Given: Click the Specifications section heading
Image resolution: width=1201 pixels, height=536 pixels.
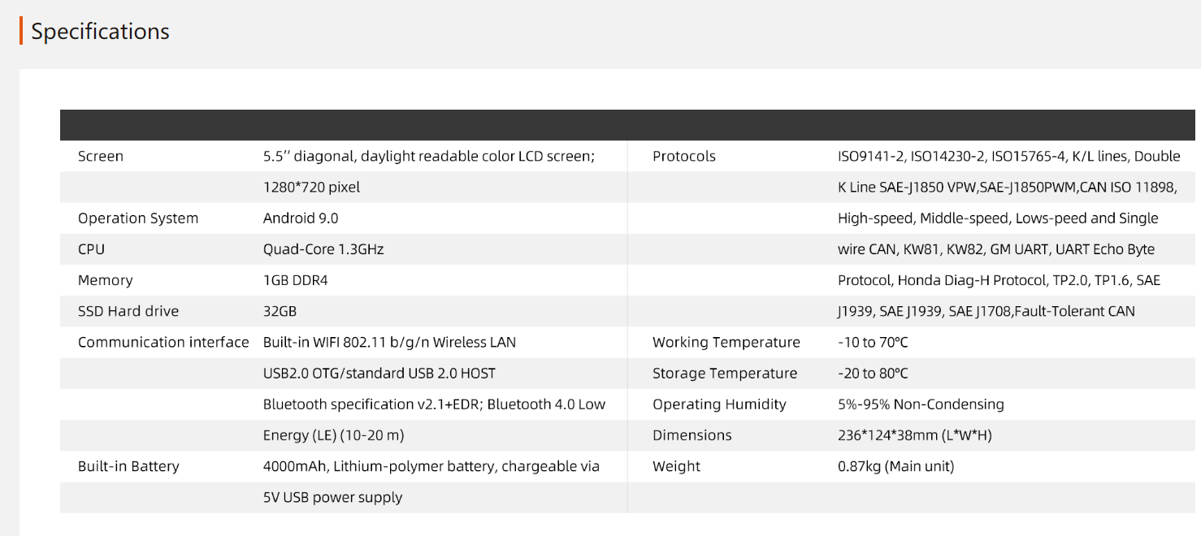Looking at the screenshot, I should [x=100, y=32].
